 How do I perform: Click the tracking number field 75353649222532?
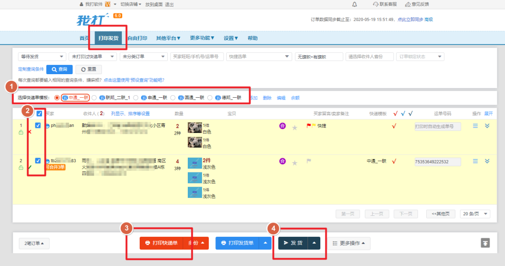pyautogui.click(x=437, y=162)
